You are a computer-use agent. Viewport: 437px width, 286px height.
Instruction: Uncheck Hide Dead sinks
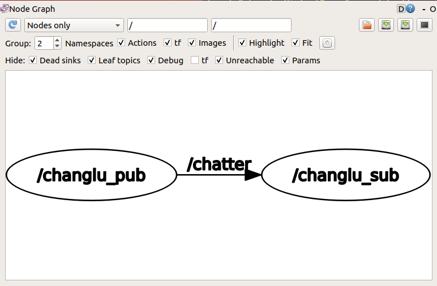click(x=33, y=60)
